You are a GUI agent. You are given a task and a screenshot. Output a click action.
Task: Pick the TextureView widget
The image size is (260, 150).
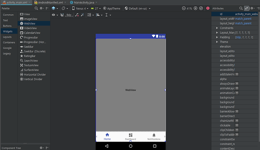pos(34,65)
